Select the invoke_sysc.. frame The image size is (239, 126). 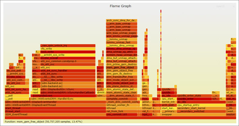(x=16, y=77)
